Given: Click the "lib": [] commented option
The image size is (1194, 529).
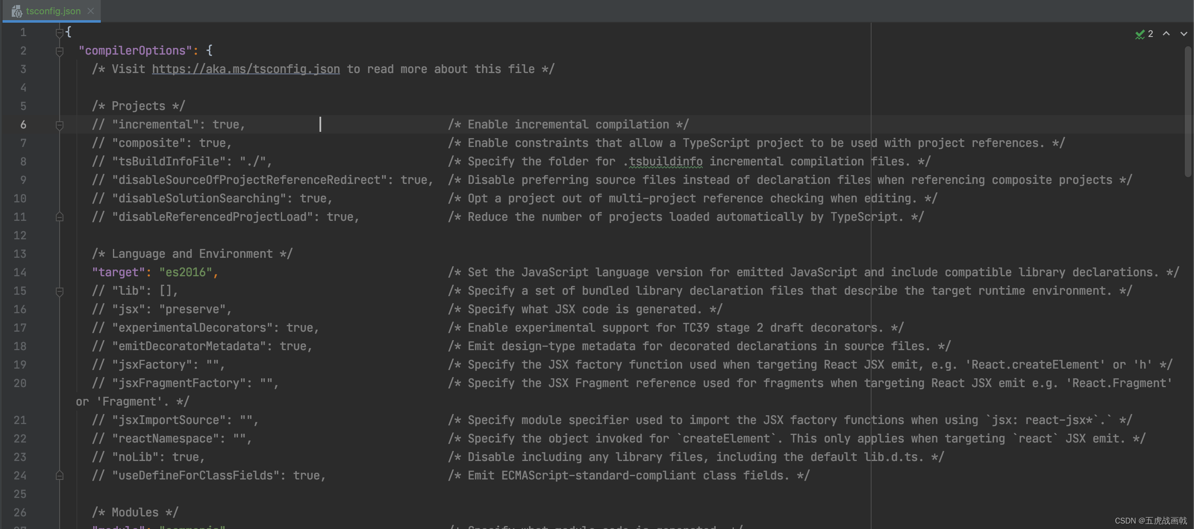Looking at the screenshot, I should point(135,291).
